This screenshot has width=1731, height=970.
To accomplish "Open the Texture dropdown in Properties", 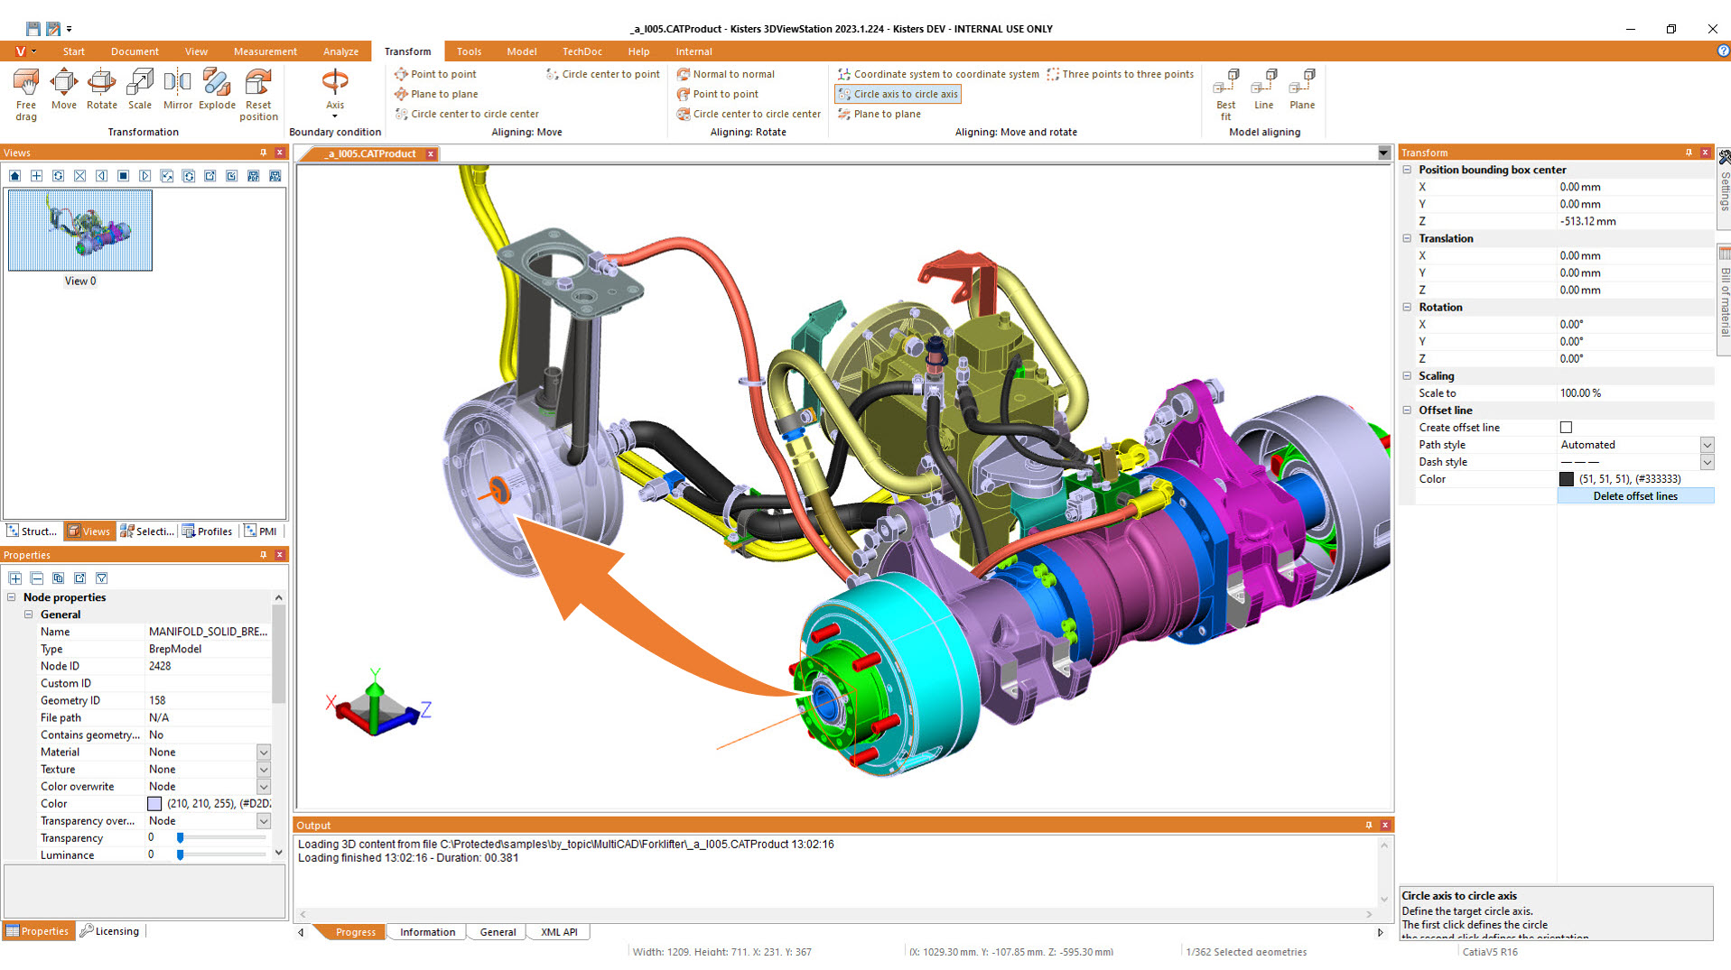I will click(264, 770).
